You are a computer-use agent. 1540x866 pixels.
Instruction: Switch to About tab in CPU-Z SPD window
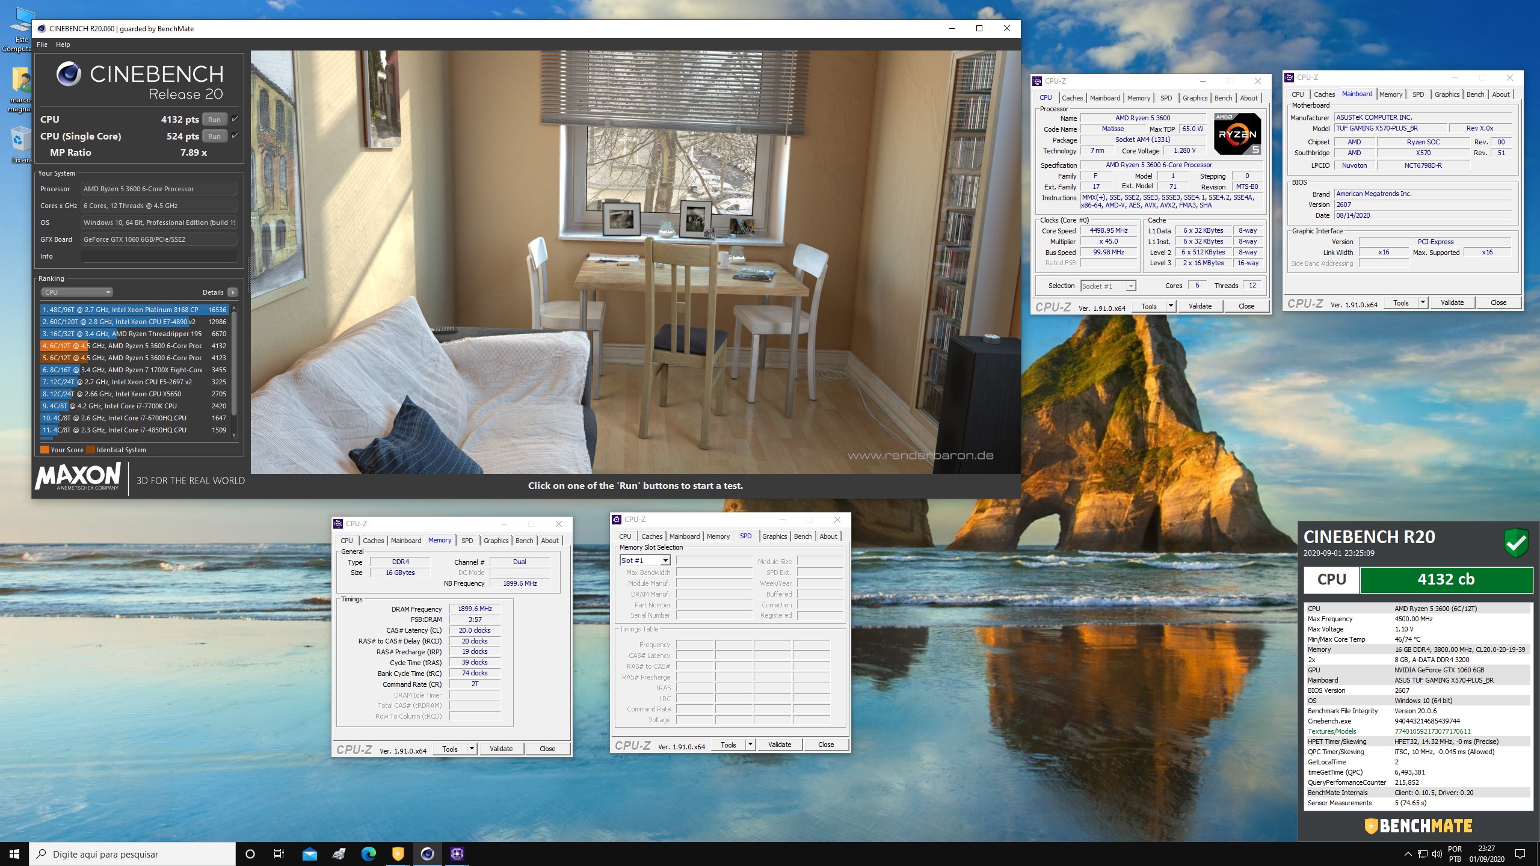828,536
